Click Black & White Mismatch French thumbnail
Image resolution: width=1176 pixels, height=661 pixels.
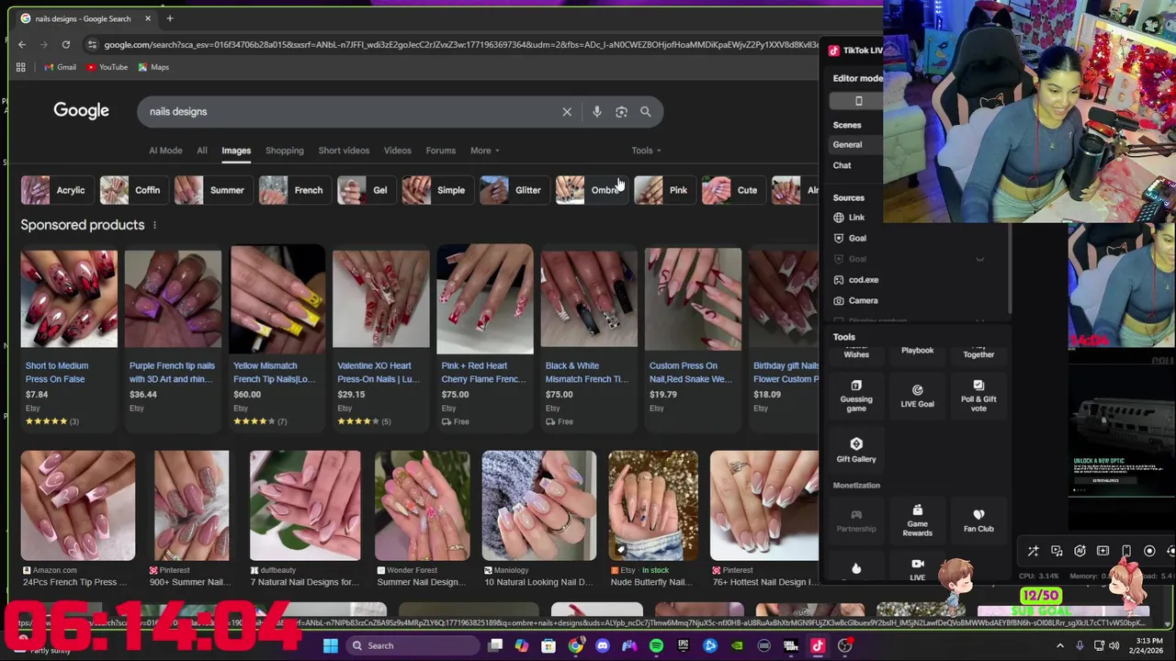click(x=589, y=299)
